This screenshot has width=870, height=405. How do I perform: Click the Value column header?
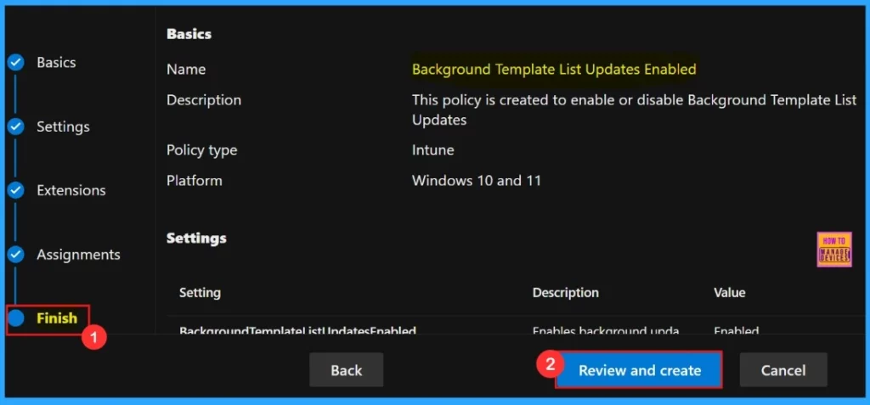point(730,292)
